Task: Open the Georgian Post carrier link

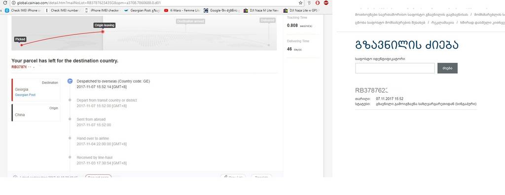Action: (25, 95)
